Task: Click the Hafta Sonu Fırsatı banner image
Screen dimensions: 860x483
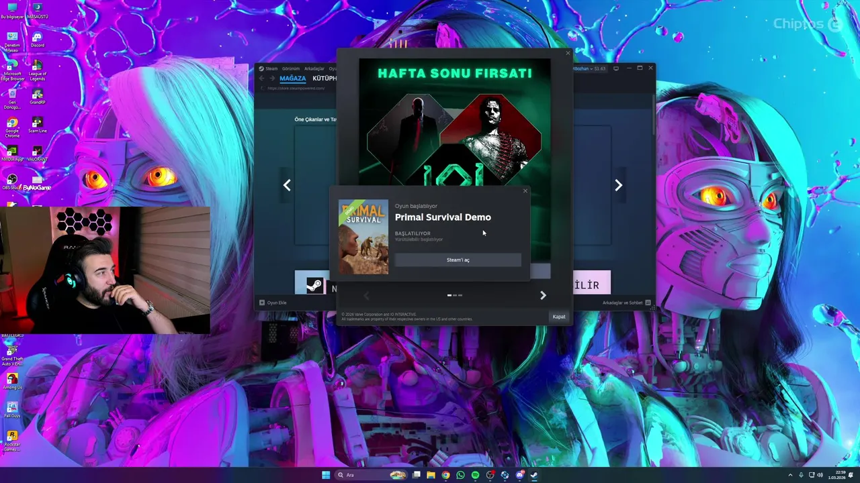Action: 455,123
